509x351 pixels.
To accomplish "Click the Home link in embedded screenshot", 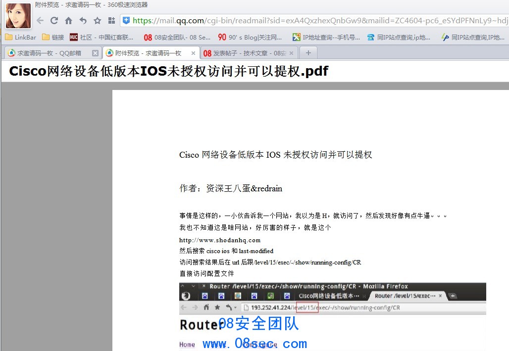I will (x=187, y=345).
